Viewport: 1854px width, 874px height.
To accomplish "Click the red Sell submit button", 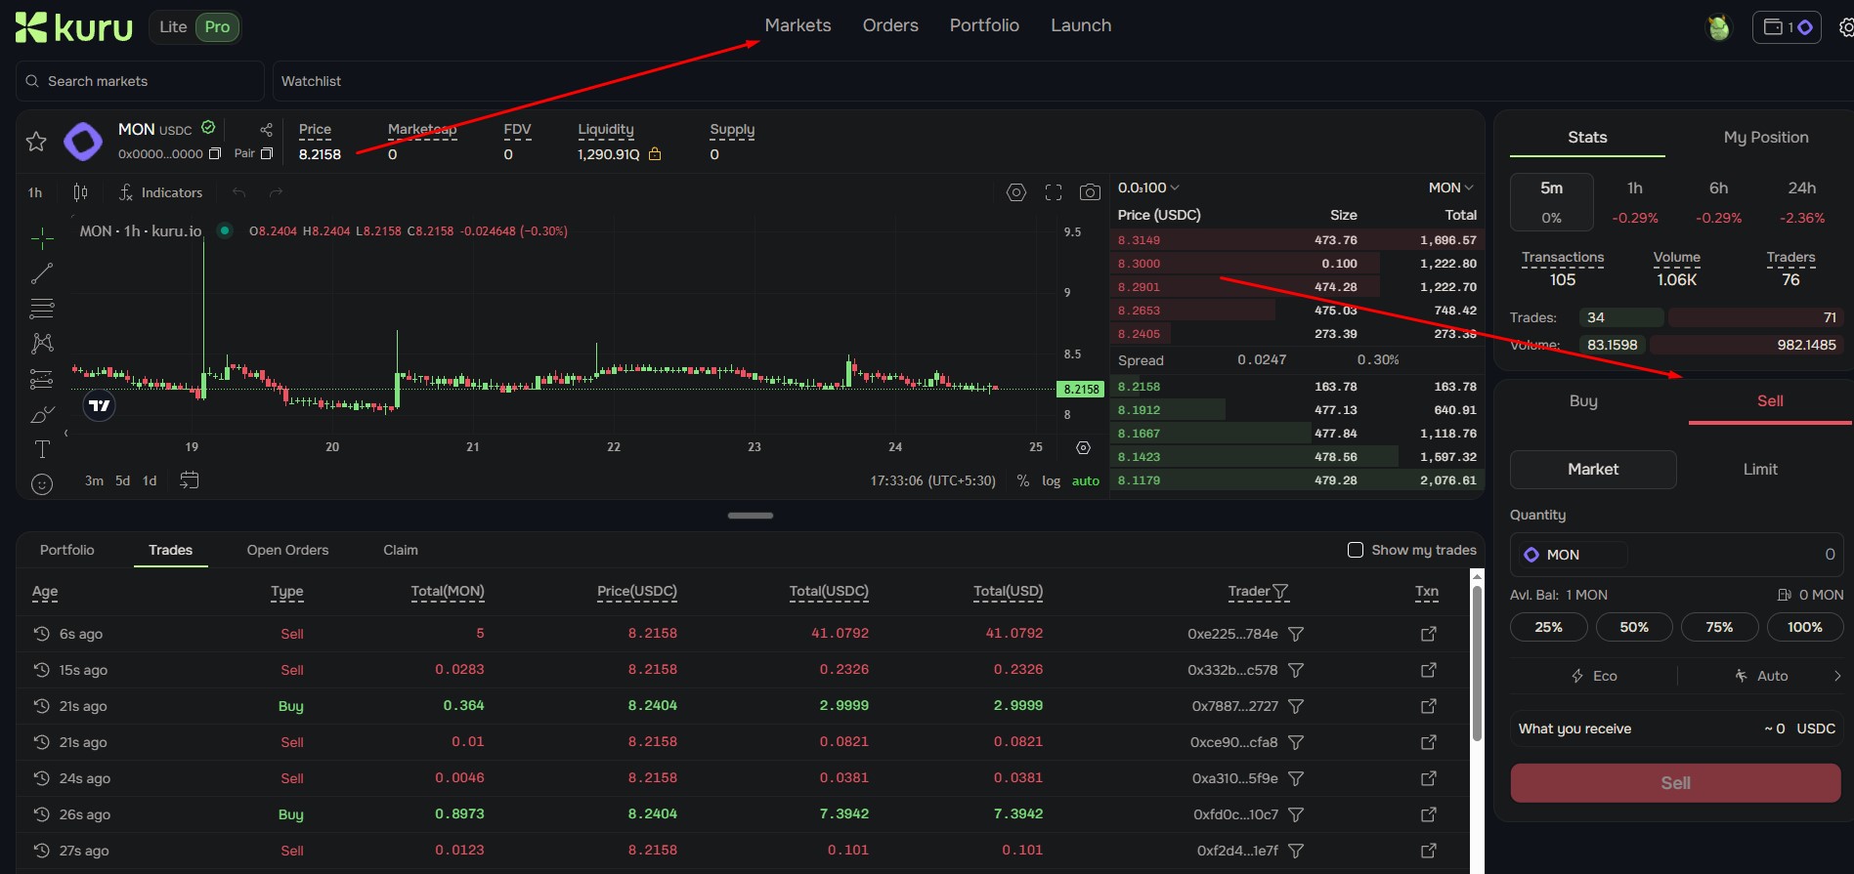I will click(x=1675, y=783).
